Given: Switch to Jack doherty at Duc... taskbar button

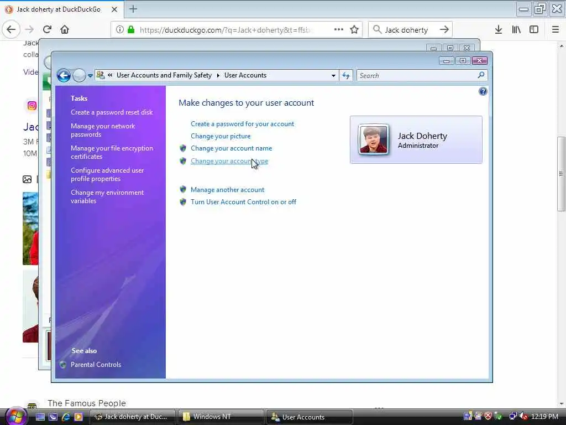Looking at the screenshot, I should (x=132, y=417).
